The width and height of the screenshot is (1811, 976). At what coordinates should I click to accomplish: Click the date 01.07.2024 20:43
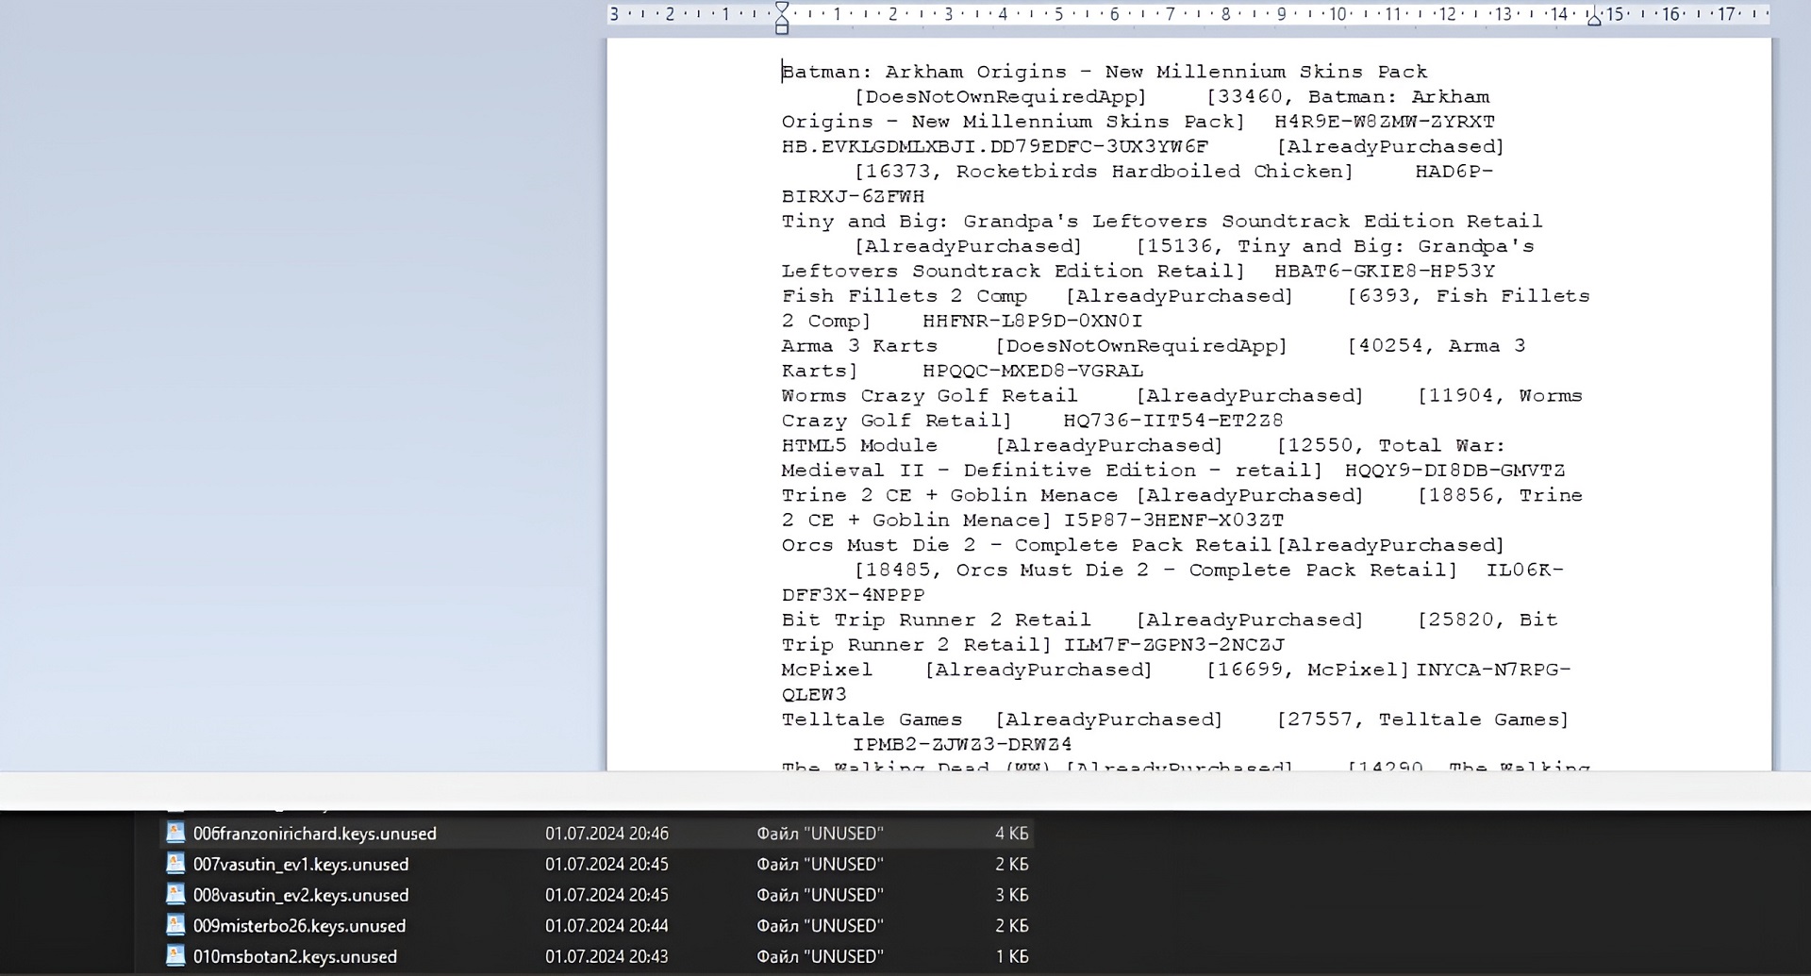(x=606, y=956)
